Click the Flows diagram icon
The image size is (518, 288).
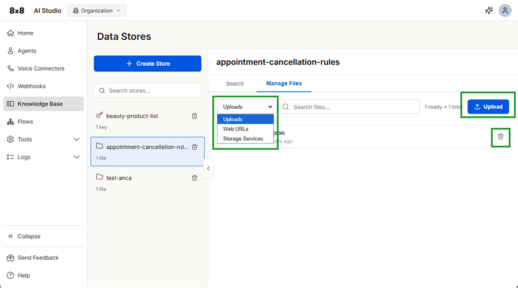click(x=10, y=122)
